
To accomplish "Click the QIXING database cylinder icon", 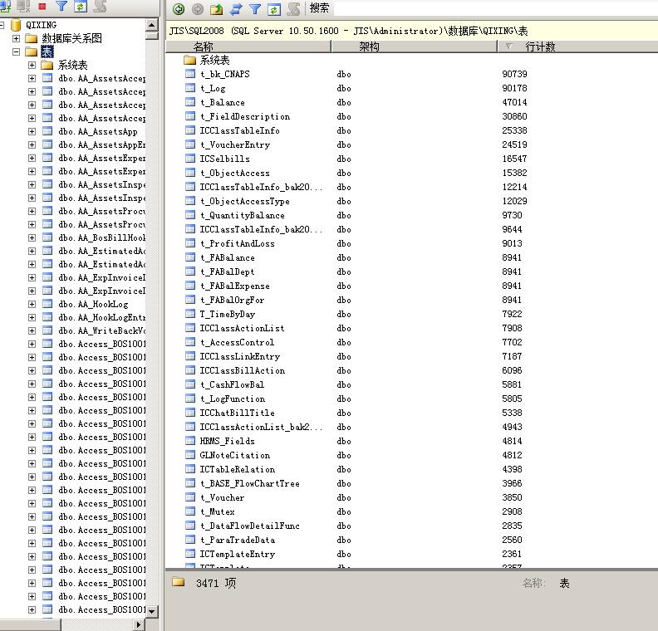I will click(16, 25).
